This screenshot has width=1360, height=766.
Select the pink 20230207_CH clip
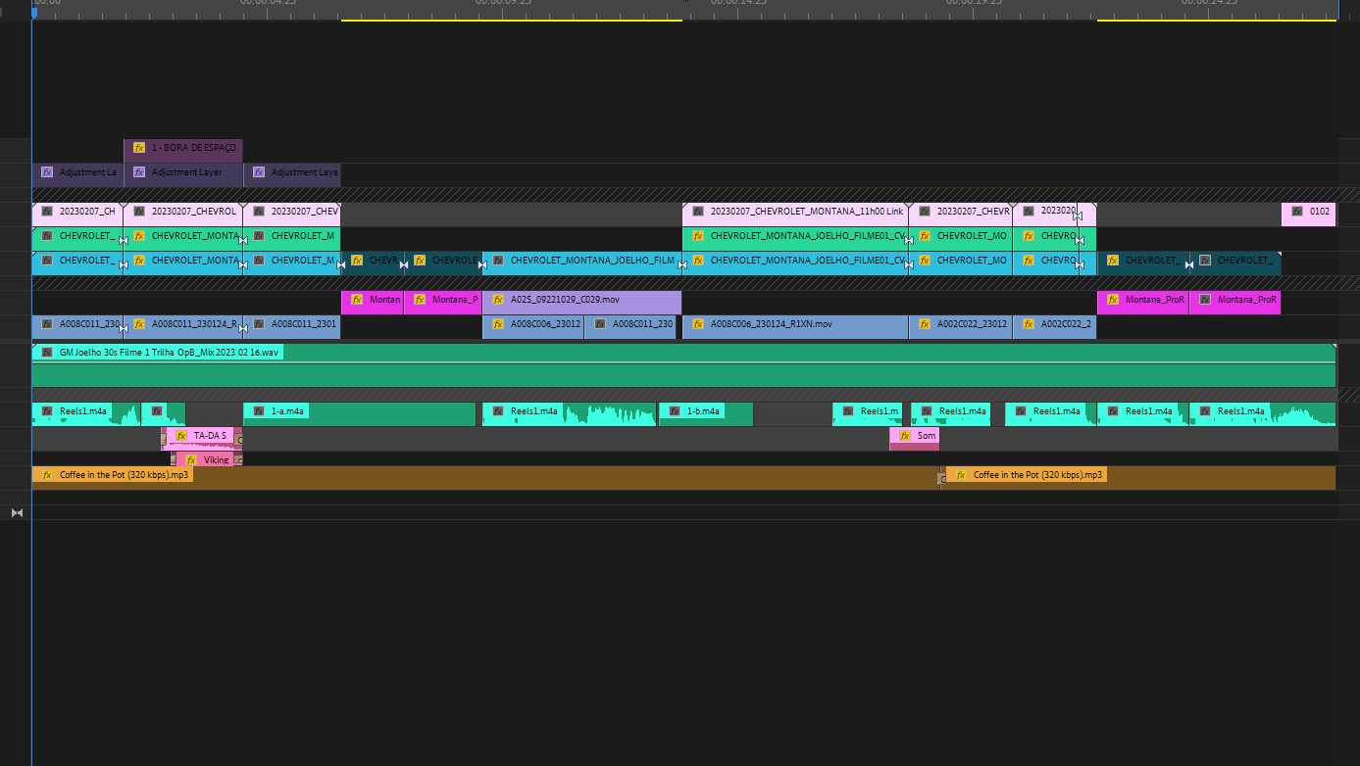pyautogui.click(x=77, y=215)
